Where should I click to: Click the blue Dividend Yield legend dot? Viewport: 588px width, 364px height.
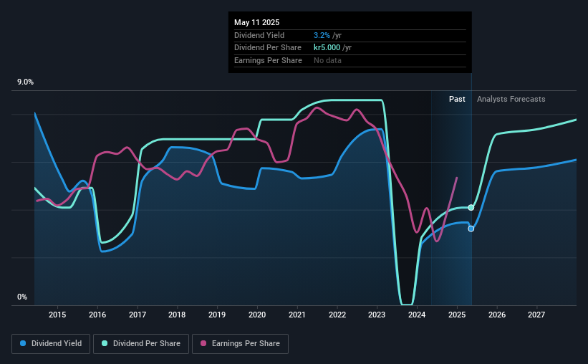(23, 343)
